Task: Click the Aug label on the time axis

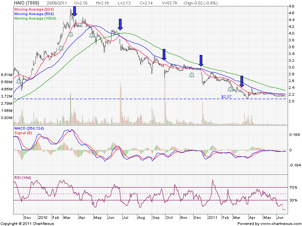Action: tap(141, 218)
